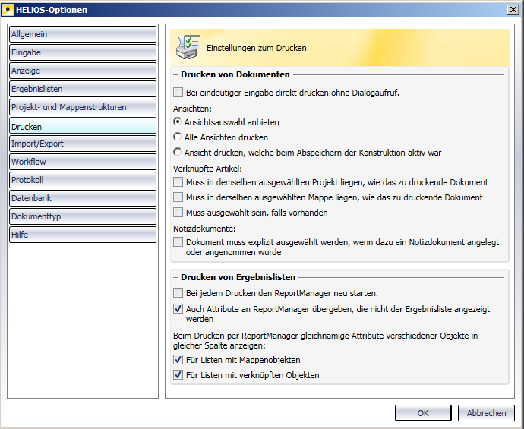Tick 'Muss ausgewählt sein, falls vorhanden'

178,212
